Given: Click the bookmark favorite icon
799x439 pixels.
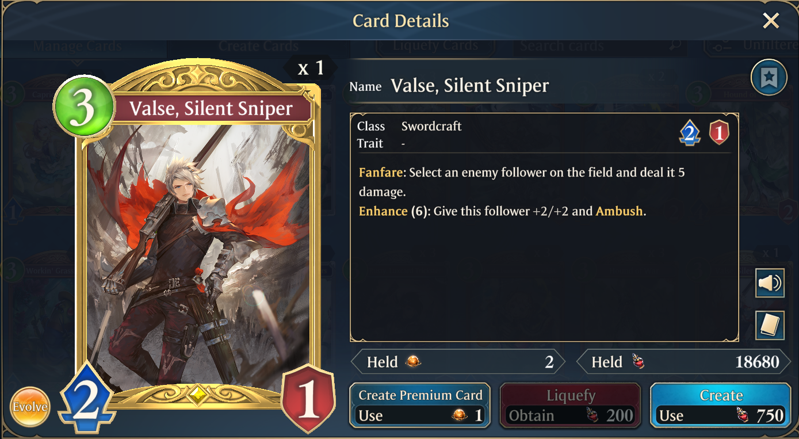Looking at the screenshot, I should pos(769,78).
